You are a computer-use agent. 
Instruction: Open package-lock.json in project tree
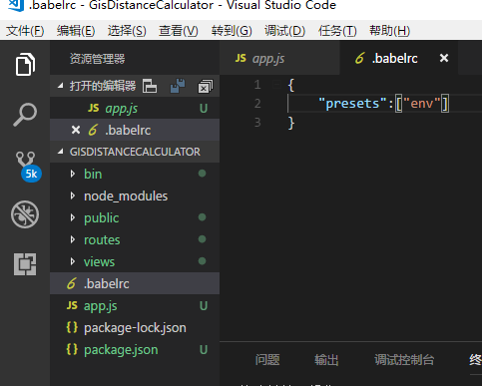(135, 327)
